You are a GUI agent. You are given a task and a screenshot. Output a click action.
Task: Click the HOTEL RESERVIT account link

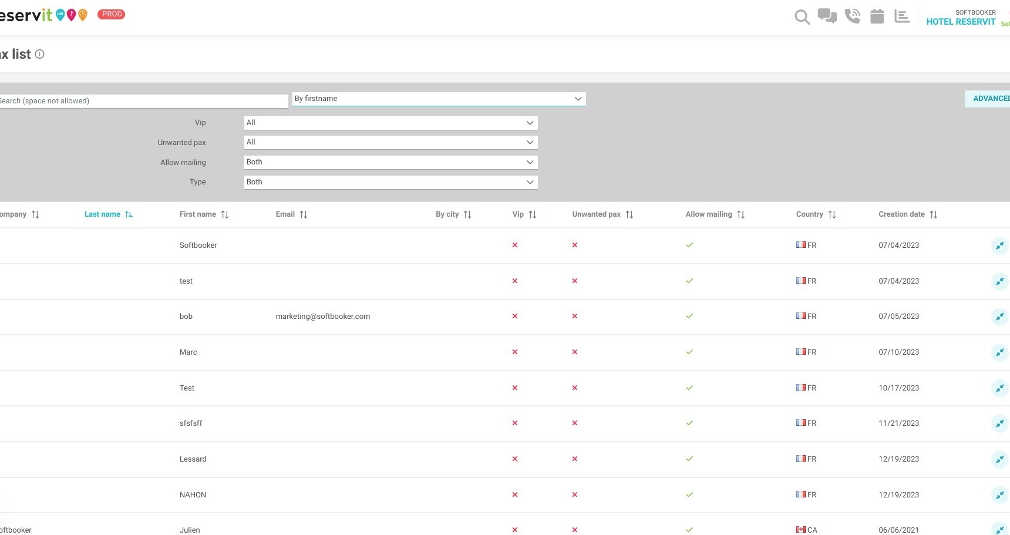click(961, 22)
